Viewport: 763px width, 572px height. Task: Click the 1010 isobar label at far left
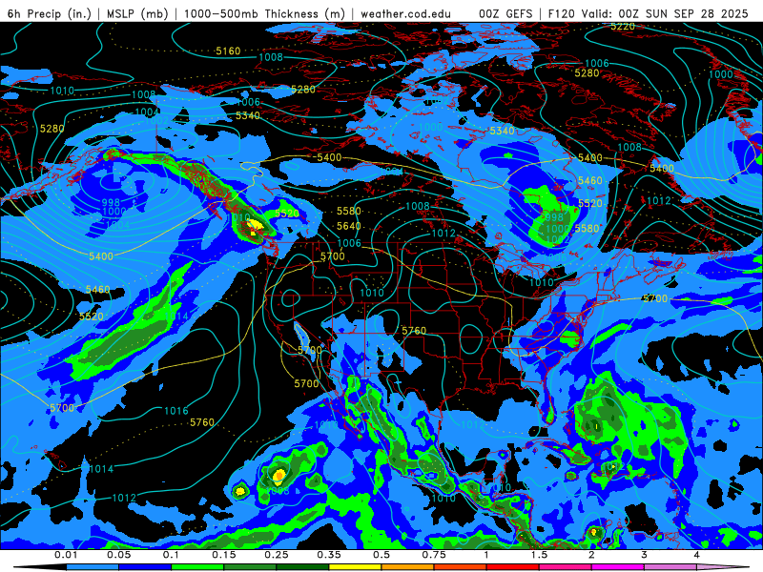62,91
